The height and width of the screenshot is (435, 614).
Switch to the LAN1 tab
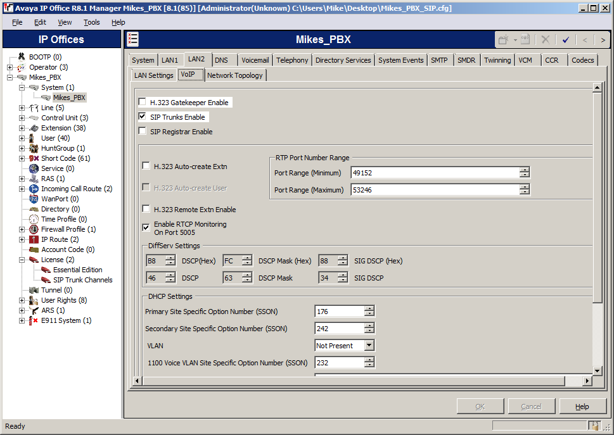click(170, 60)
